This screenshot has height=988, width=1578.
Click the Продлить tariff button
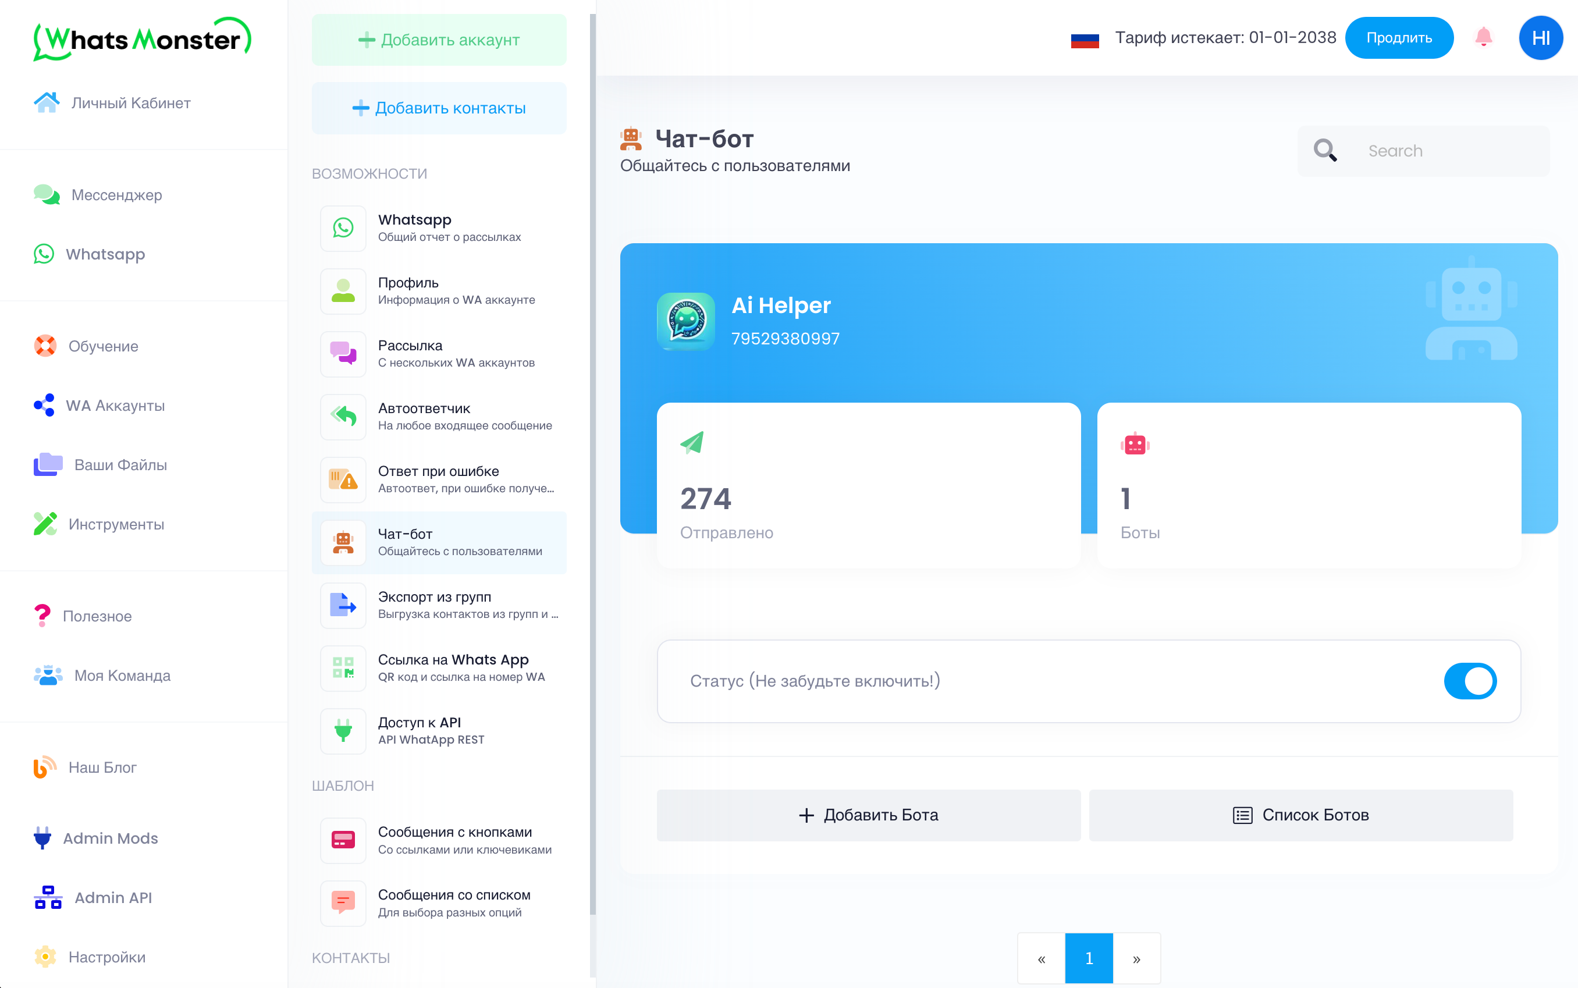pos(1398,38)
